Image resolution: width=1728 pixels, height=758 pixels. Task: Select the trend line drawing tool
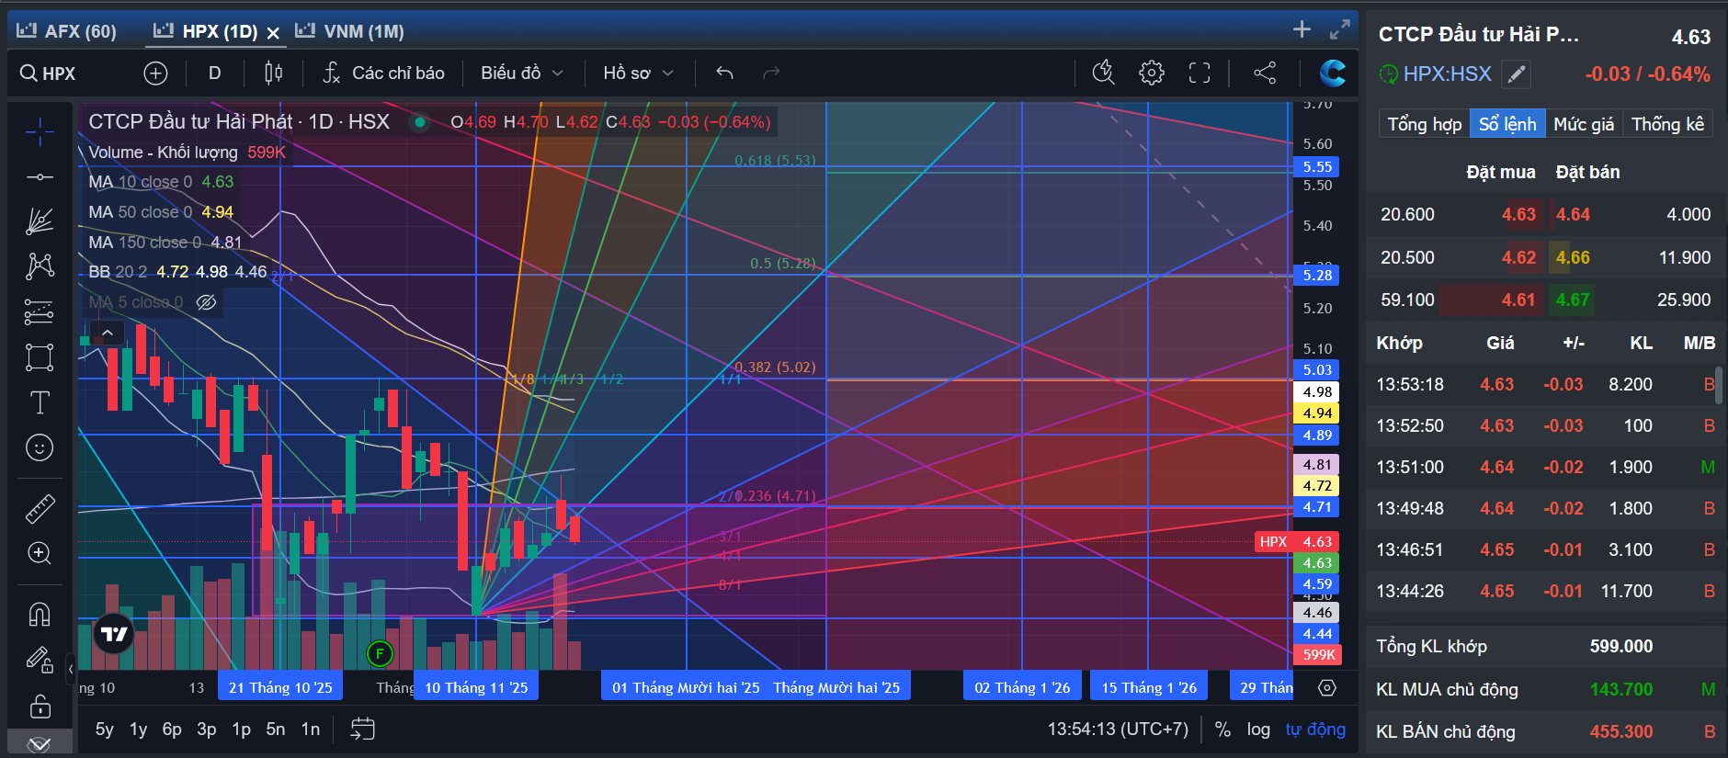pos(40,176)
